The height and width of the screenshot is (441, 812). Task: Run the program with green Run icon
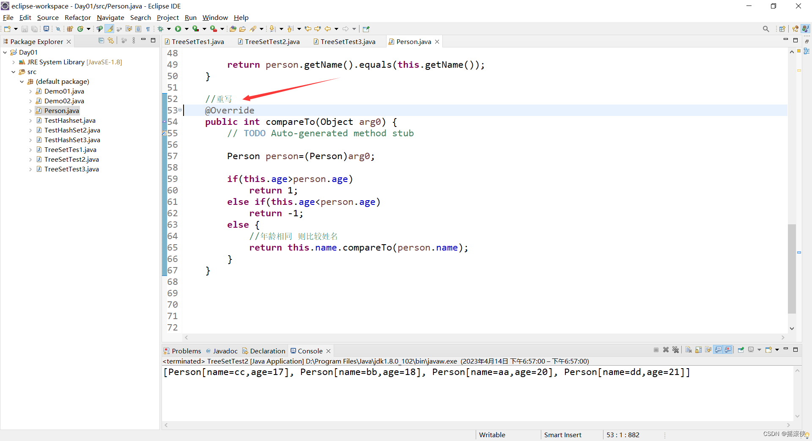point(178,29)
